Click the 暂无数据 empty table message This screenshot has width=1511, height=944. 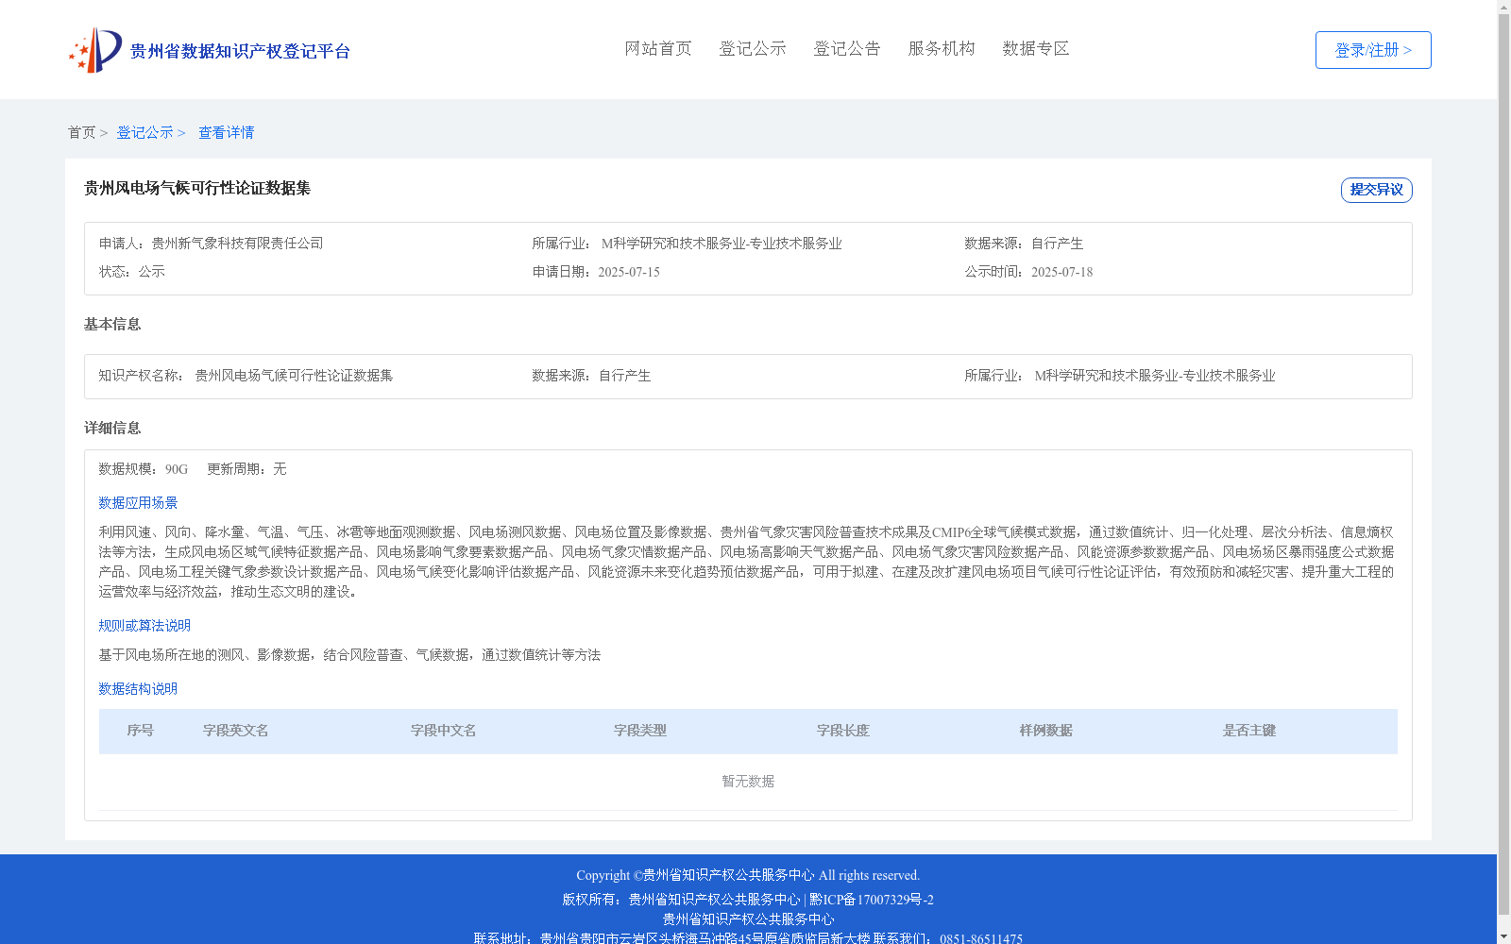click(748, 782)
